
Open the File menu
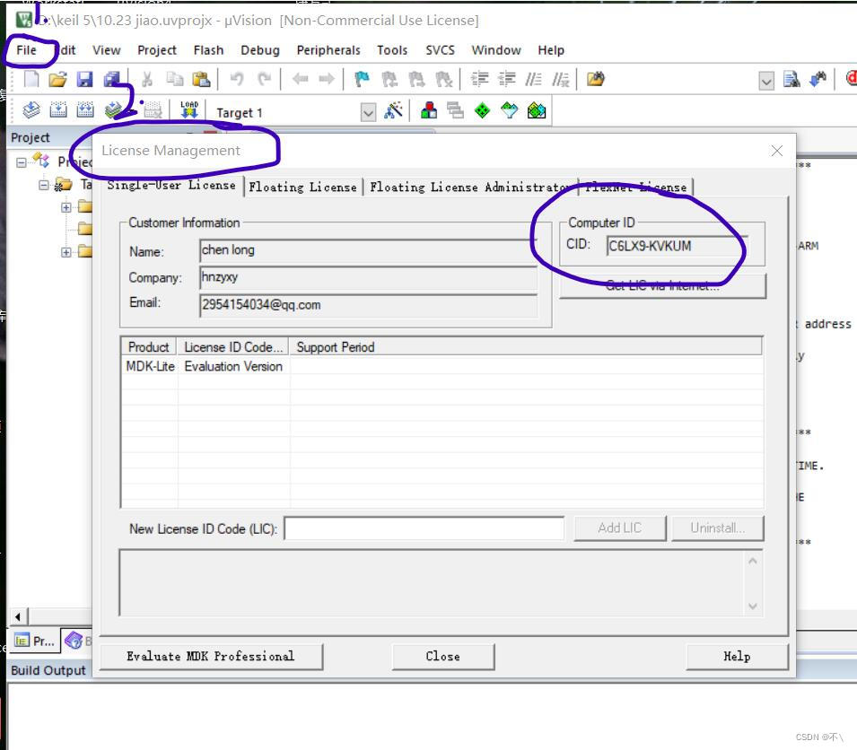[x=26, y=50]
